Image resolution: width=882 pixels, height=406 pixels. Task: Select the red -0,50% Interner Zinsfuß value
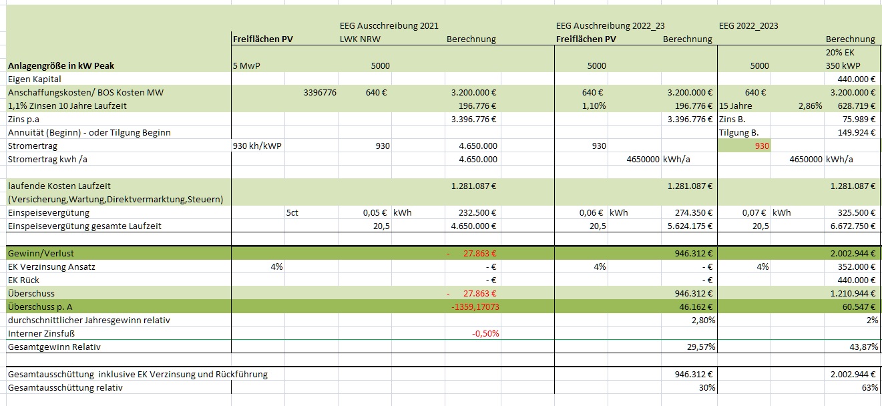[485, 333]
